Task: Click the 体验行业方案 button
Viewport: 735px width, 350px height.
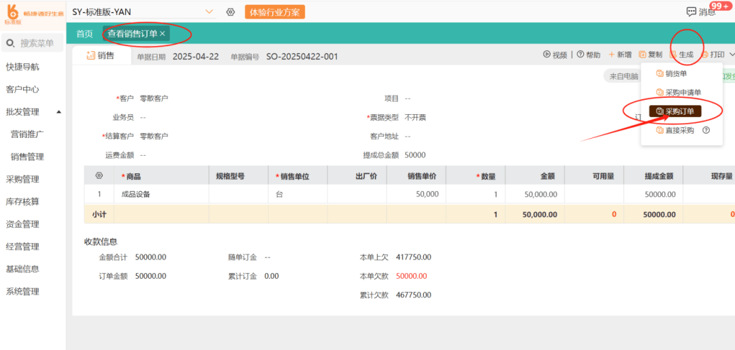Action: pos(275,12)
